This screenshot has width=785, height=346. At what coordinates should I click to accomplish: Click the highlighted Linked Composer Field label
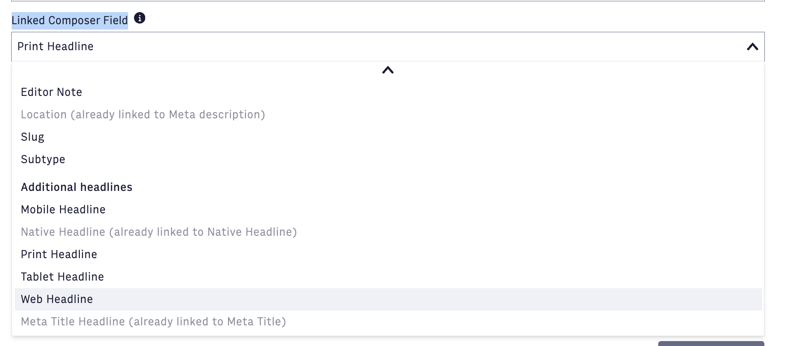(x=70, y=21)
